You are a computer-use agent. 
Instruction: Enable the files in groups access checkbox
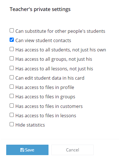[x=12, y=96]
